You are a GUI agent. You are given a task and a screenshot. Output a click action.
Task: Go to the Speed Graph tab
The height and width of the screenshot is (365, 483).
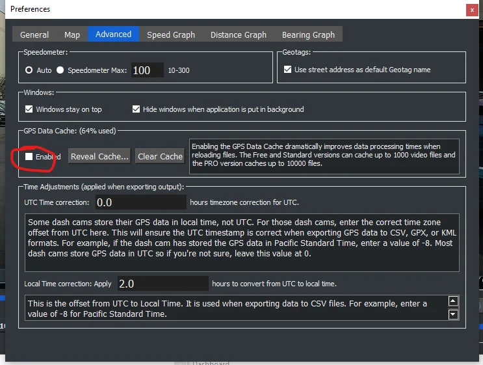pos(171,34)
